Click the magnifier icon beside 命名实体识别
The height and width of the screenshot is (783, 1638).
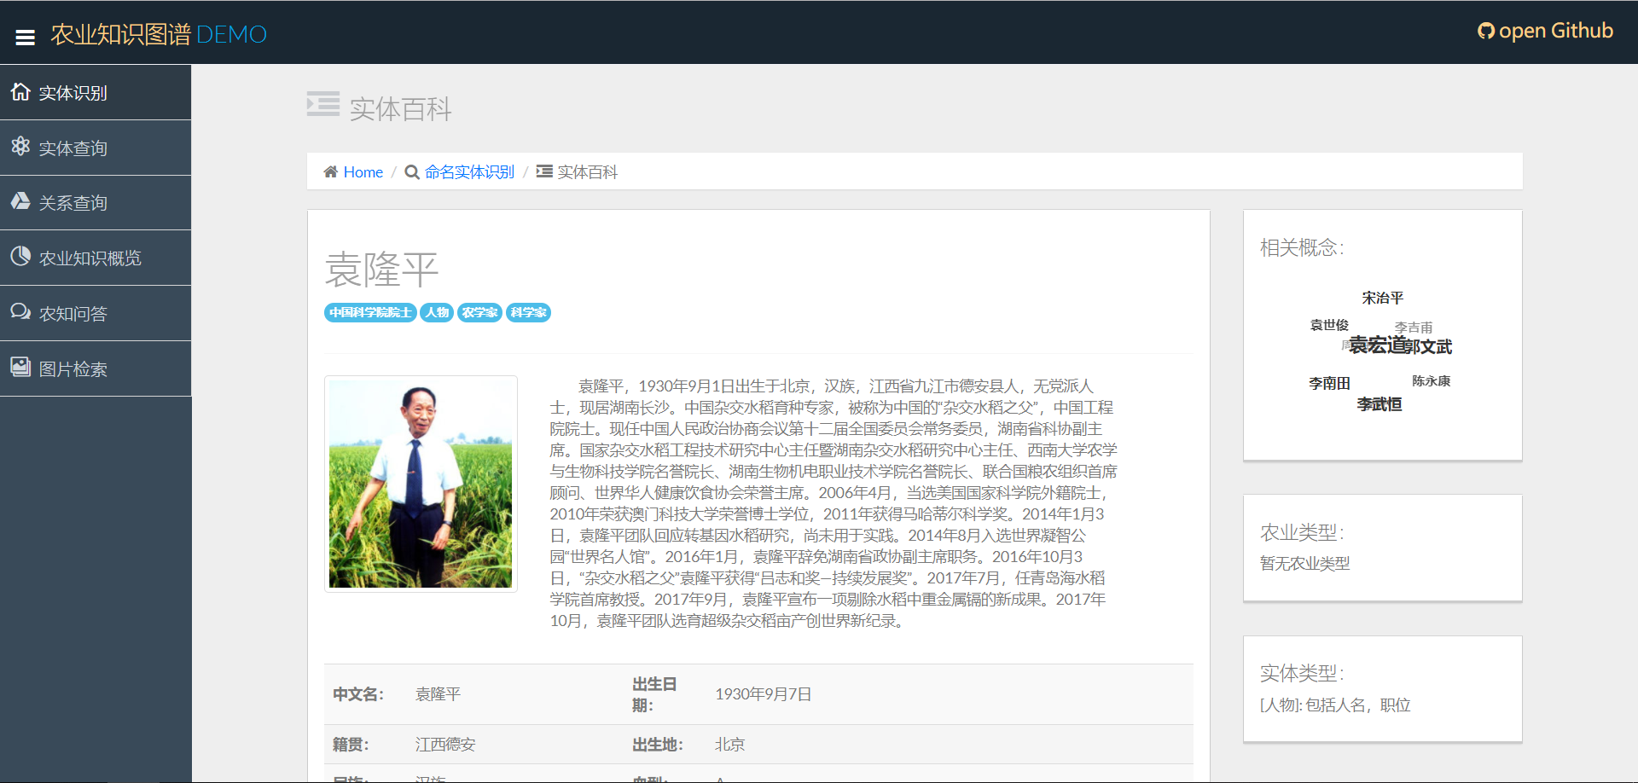pos(412,171)
